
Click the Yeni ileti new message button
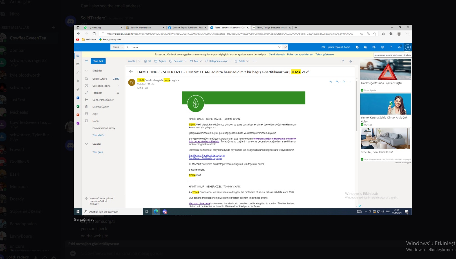98,61
